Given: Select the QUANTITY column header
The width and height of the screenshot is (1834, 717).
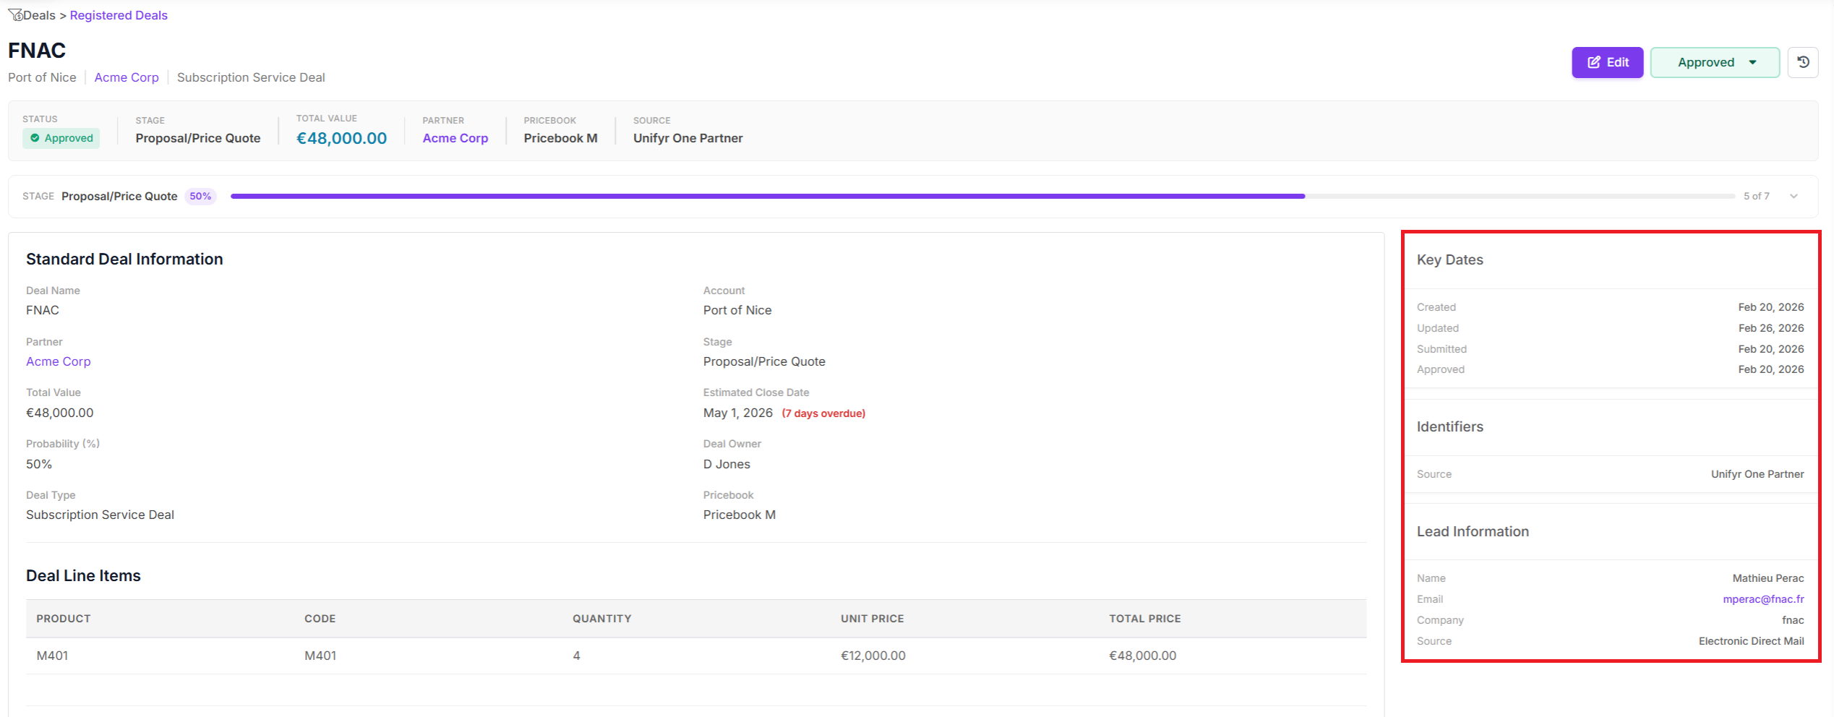Looking at the screenshot, I should (x=602, y=619).
